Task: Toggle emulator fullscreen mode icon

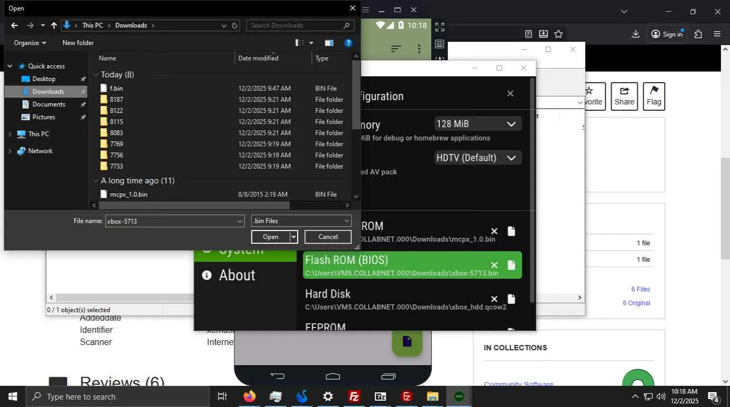Action: (x=440, y=26)
